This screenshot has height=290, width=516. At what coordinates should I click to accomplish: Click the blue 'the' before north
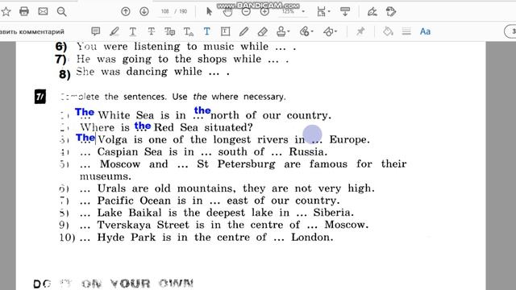[x=202, y=110]
